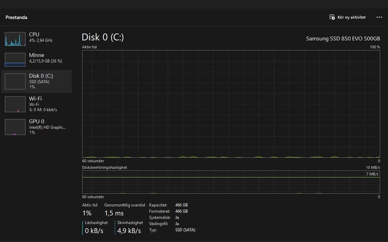The height and width of the screenshot is (242, 388).
Task: Select the Minne memory mini graph
Action: (15, 59)
